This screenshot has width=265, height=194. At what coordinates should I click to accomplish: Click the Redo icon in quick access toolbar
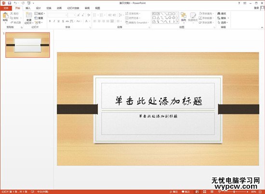[23, 3]
